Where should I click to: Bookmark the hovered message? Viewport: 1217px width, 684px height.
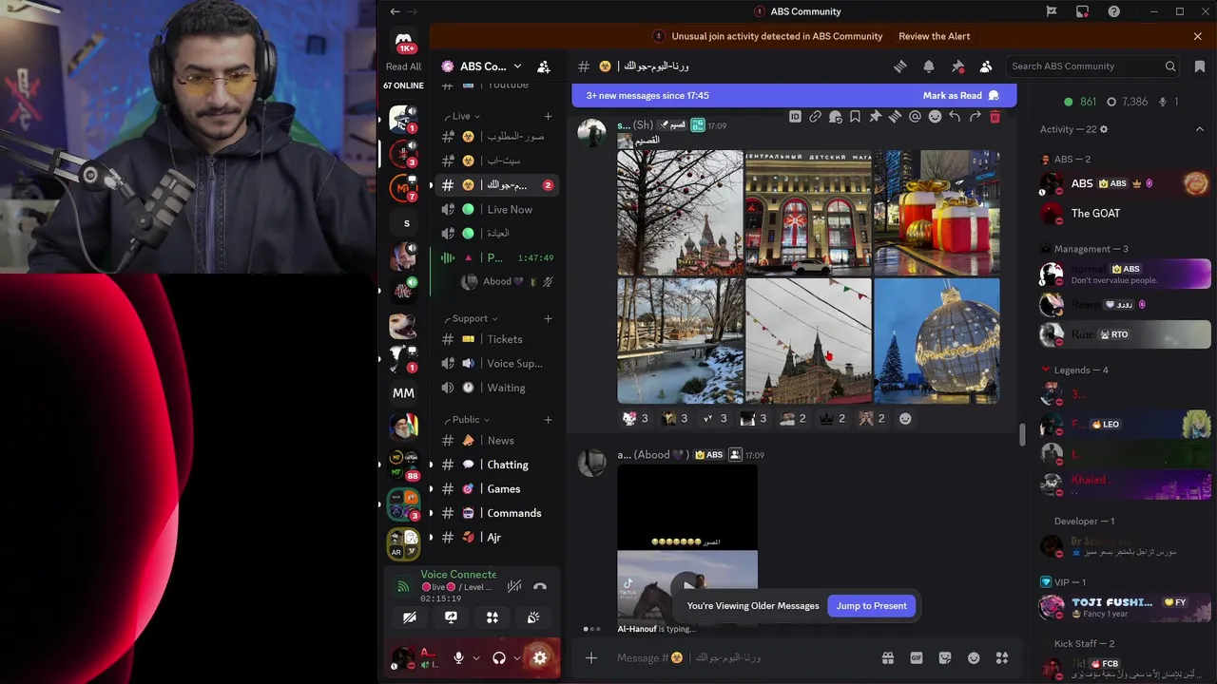[855, 117]
